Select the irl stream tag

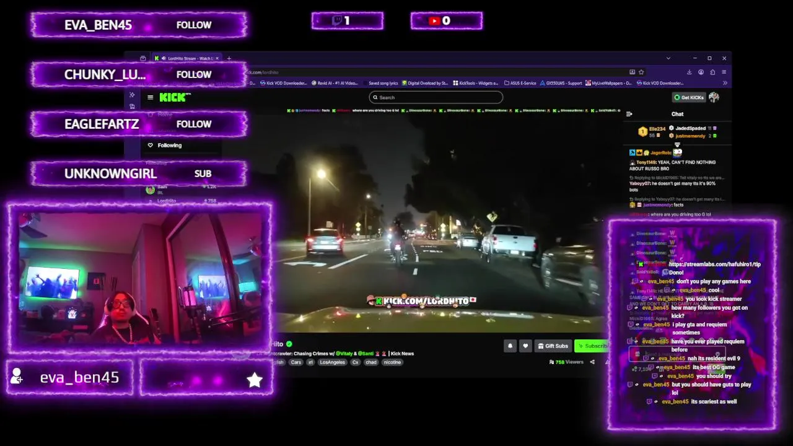310,362
